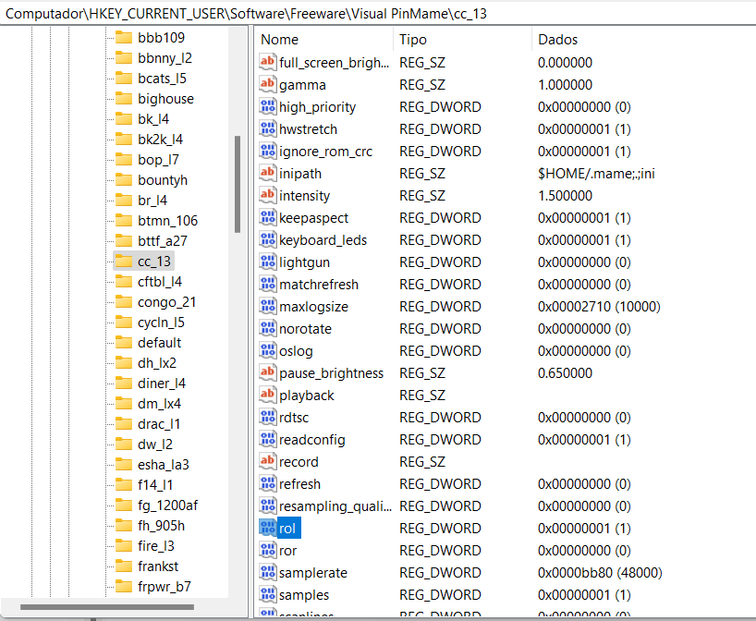Screen dimensions: 756x621
Task: Select the dm_lx4 key in tree
Action: [x=159, y=404]
